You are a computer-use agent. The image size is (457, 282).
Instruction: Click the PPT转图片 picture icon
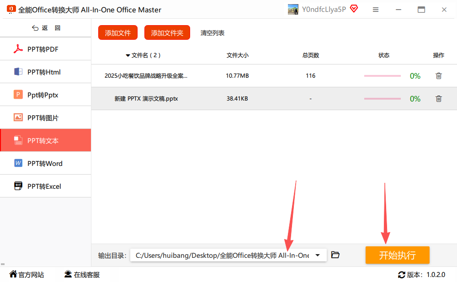click(x=18, y=117)
